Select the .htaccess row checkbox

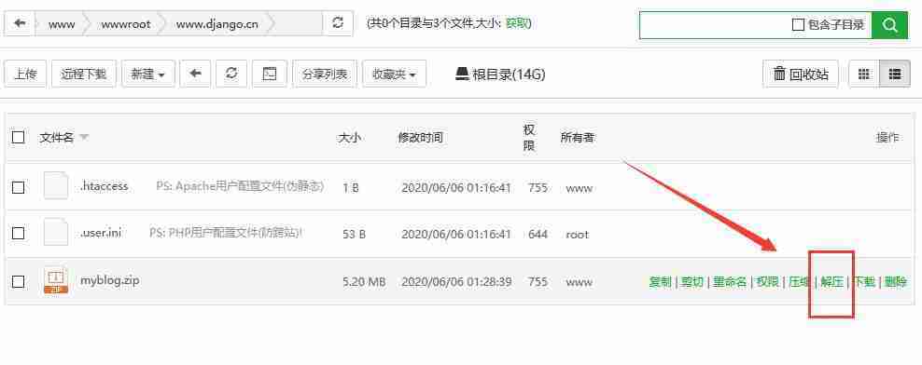[19, 187]
